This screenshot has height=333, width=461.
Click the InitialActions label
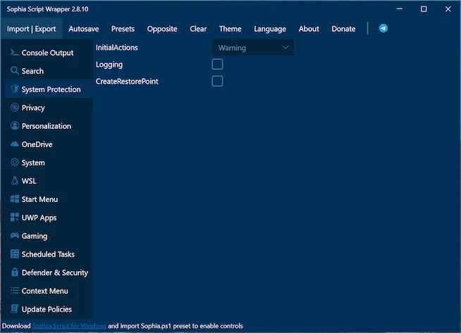(x=116, y=47)
